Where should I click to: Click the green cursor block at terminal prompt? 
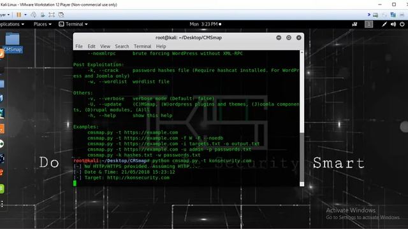(x=75, y=183)
